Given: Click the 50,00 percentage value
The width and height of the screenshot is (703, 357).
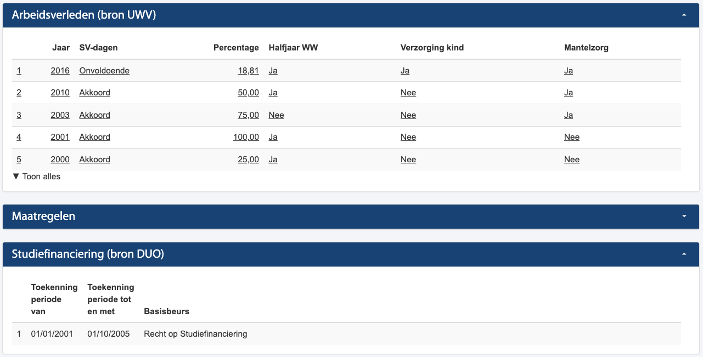Looking at the screenshot, I should click(248, 93).
